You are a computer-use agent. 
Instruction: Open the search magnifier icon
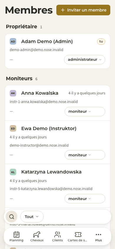coord(11,217)
